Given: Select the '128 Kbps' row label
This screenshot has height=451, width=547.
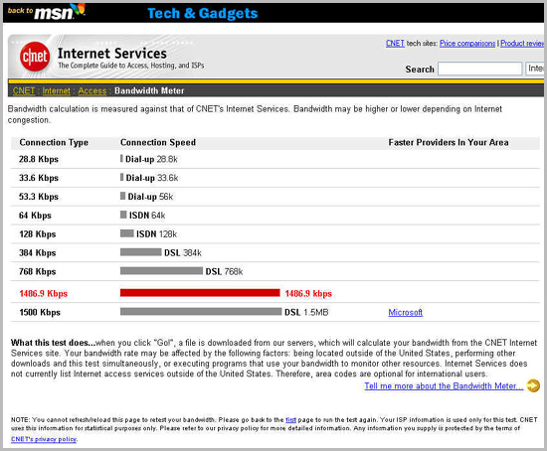Looking at the screenshot, I should (38, 234).
